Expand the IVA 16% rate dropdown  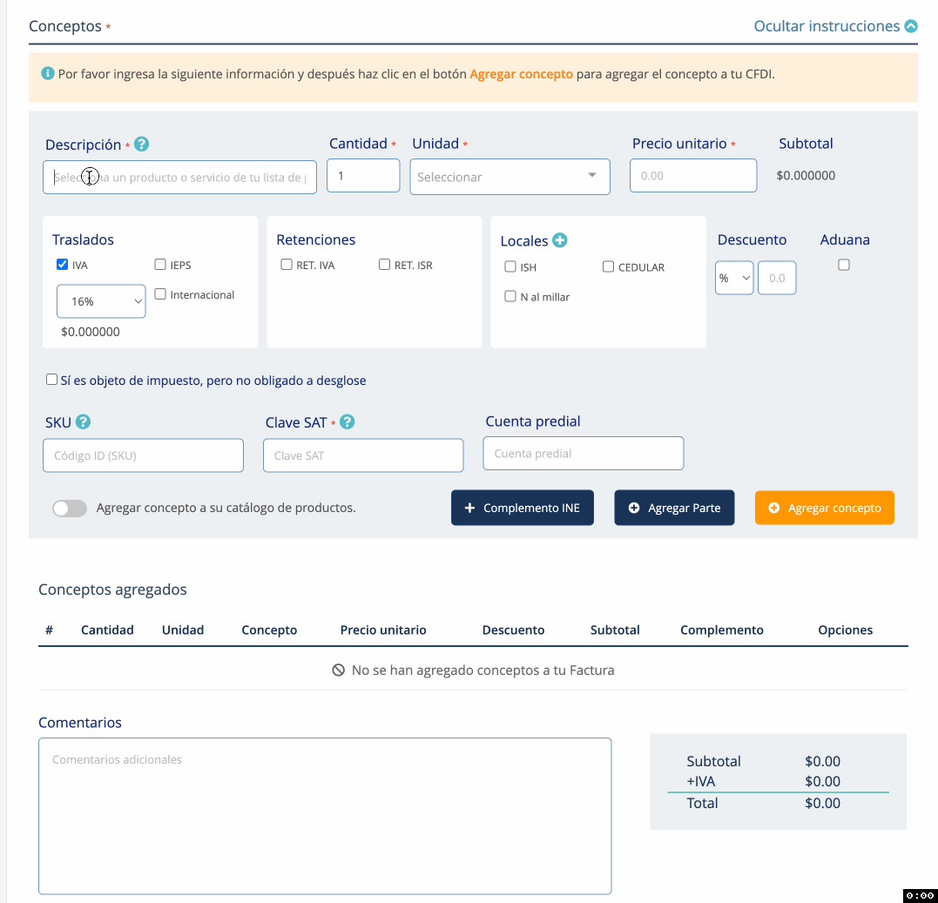(101, 301)
